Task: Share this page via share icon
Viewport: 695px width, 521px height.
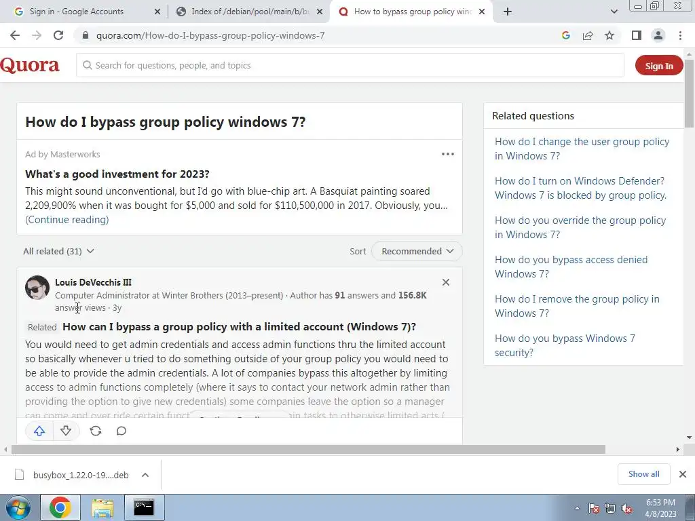Action: (588, 35)
